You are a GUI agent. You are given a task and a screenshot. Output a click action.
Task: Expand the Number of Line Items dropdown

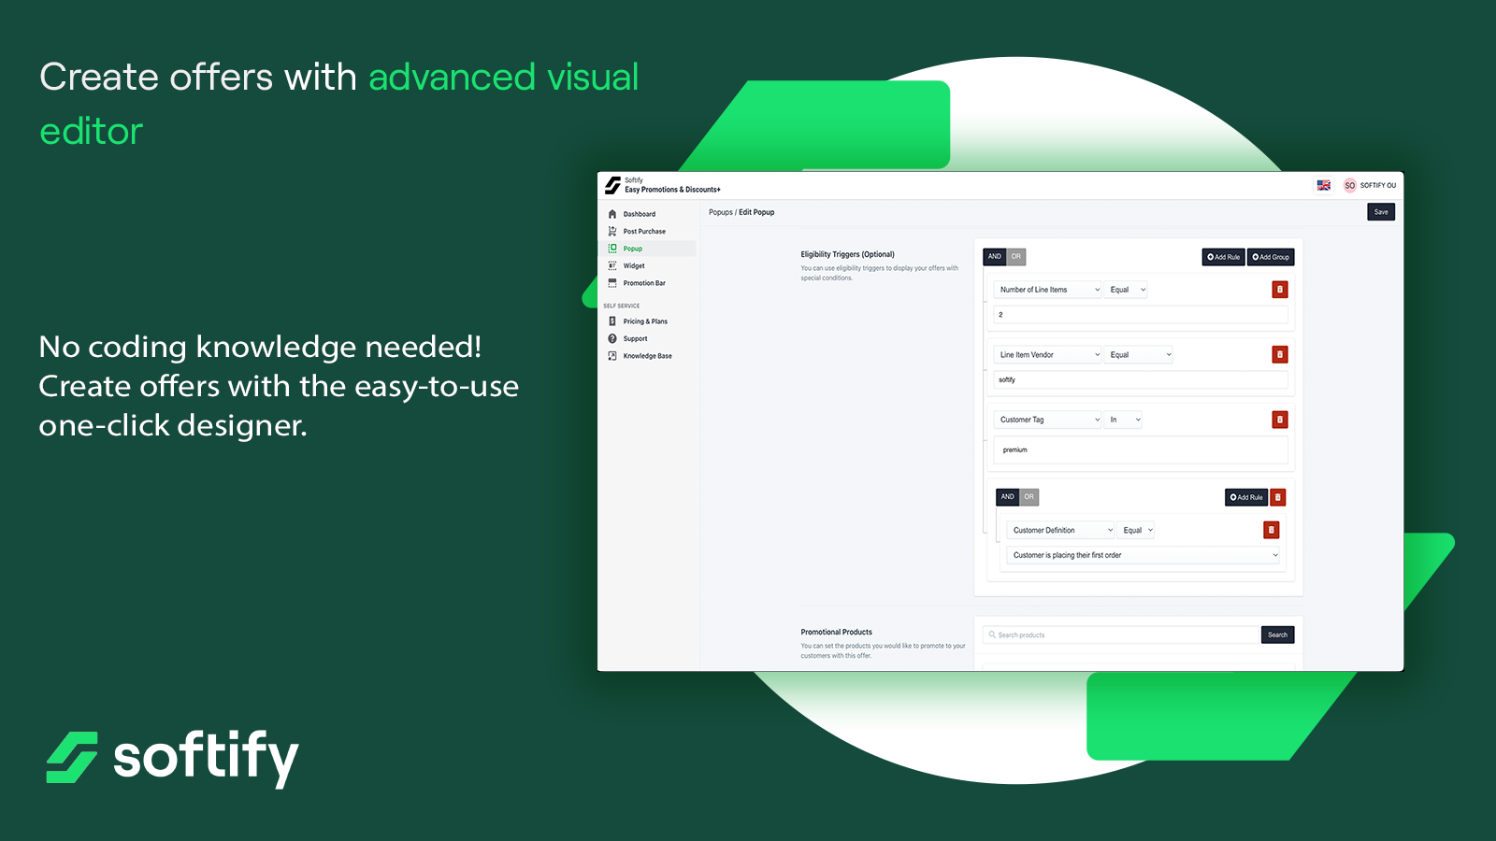[1048, 290]
